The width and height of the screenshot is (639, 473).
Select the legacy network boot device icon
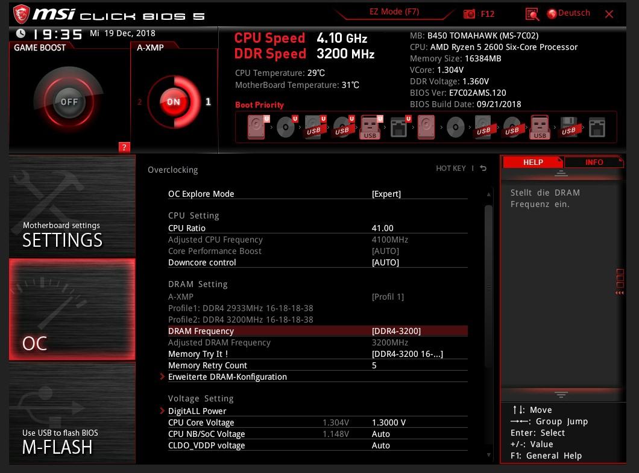point(597,128)
